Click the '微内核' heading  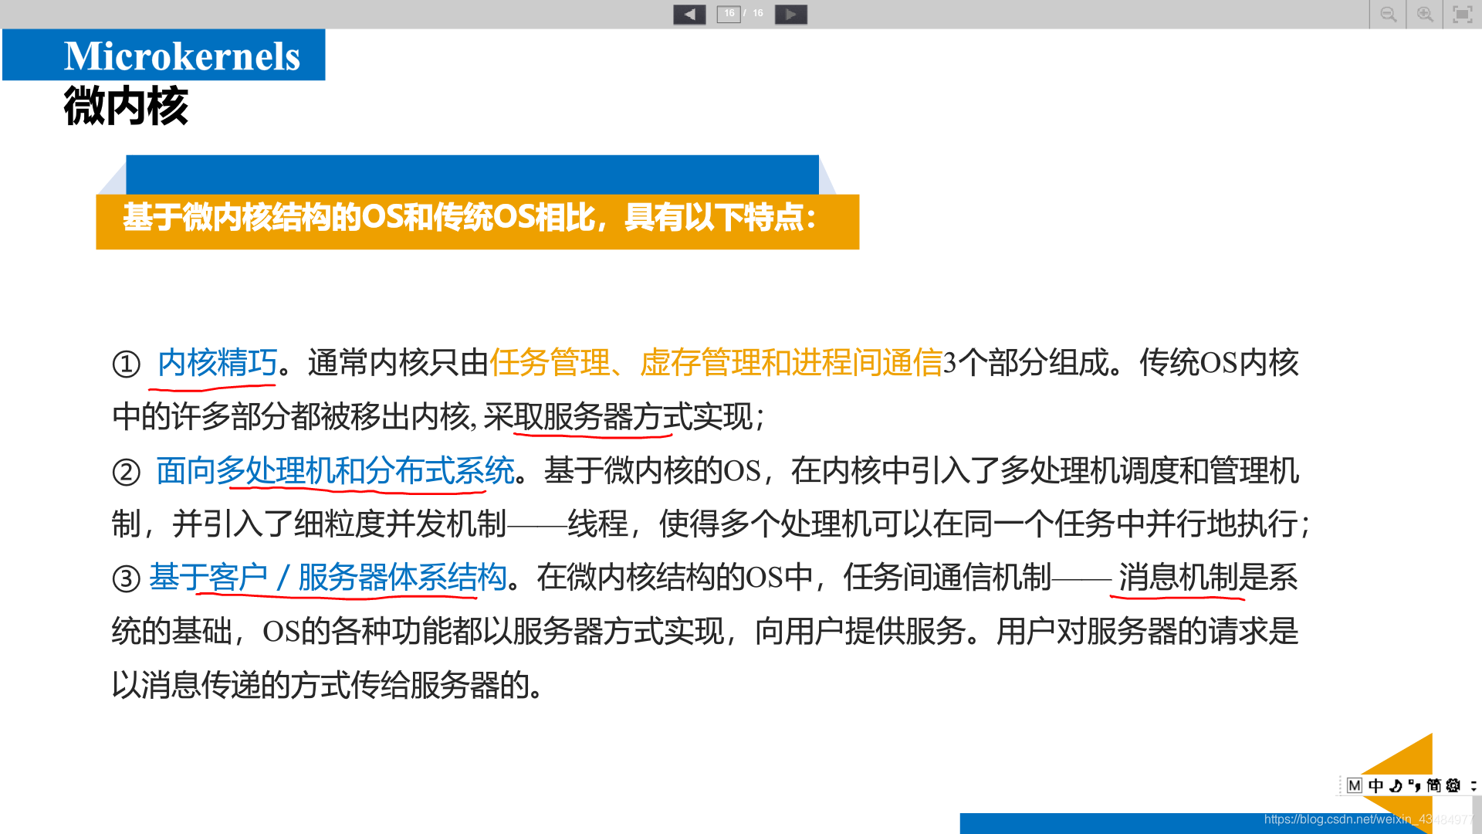(x=126, y=106)
